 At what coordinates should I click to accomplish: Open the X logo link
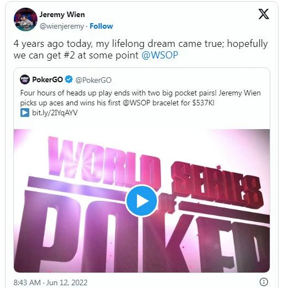point(264,14)
